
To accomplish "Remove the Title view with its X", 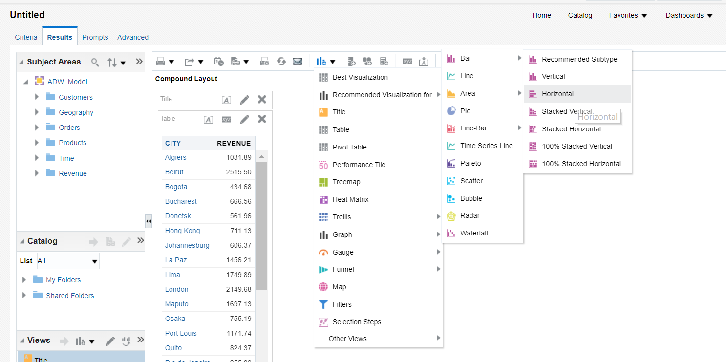I will click(x=262, y=100).
